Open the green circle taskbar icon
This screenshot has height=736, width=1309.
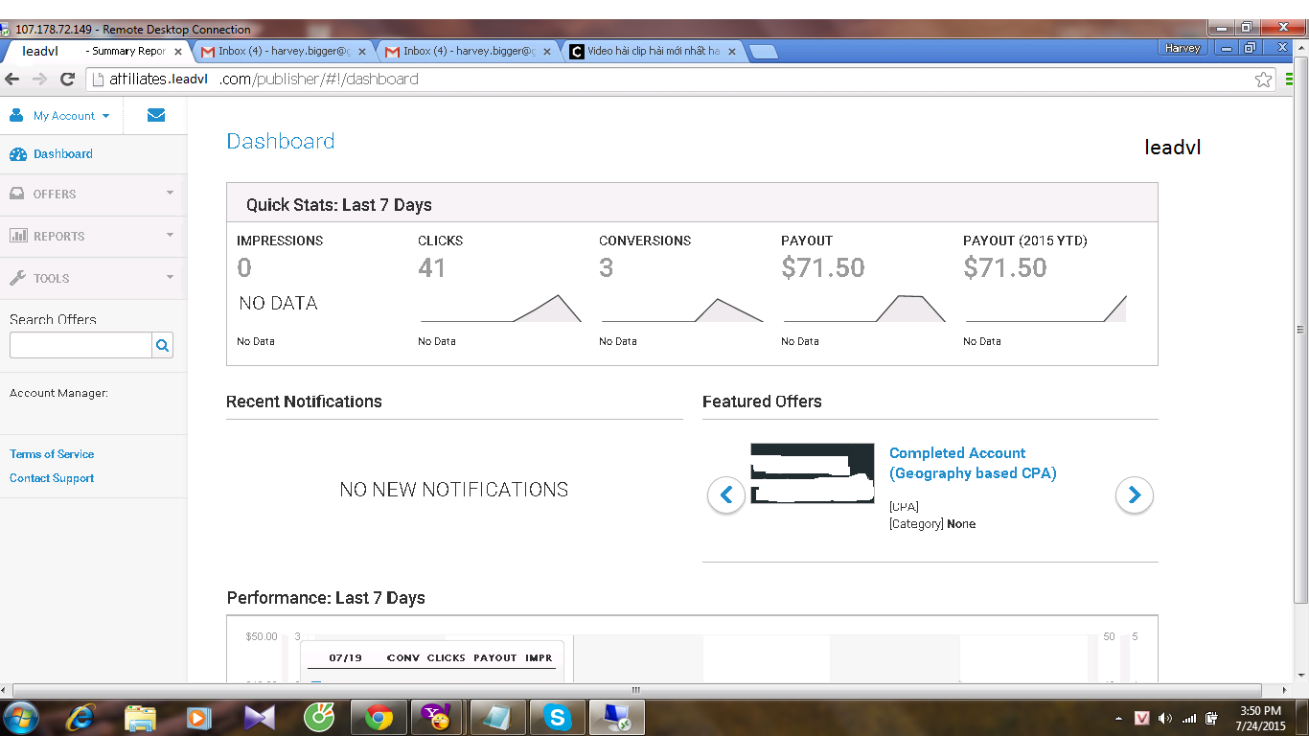[x=318, y=718]
